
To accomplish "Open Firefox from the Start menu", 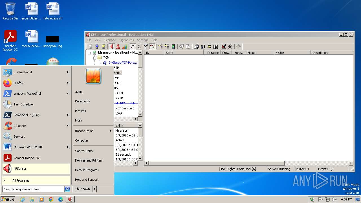I will (x=36, y=83).
